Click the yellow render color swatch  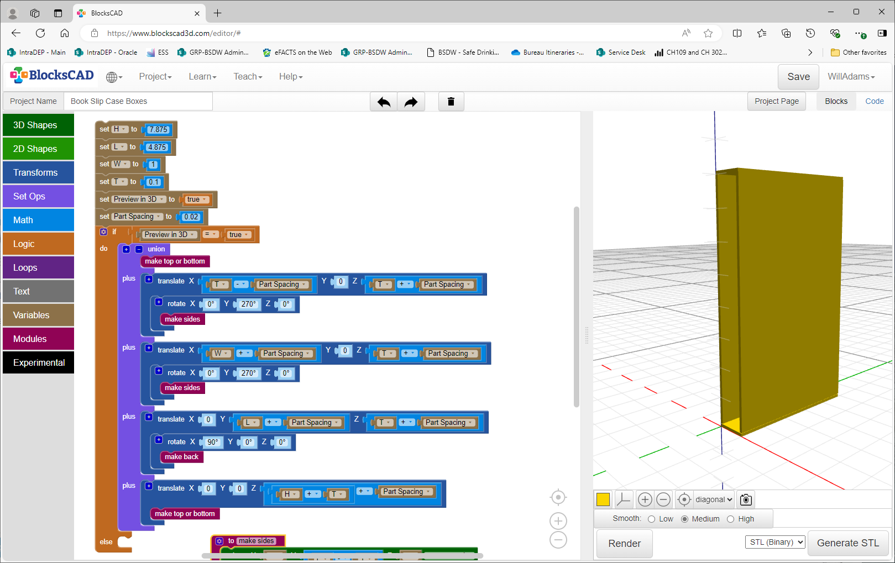point(603,500)
